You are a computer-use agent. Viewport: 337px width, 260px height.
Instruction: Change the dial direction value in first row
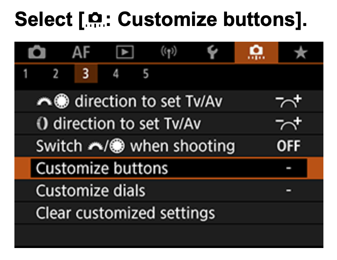pyautogui.click(x=288, y=101)
